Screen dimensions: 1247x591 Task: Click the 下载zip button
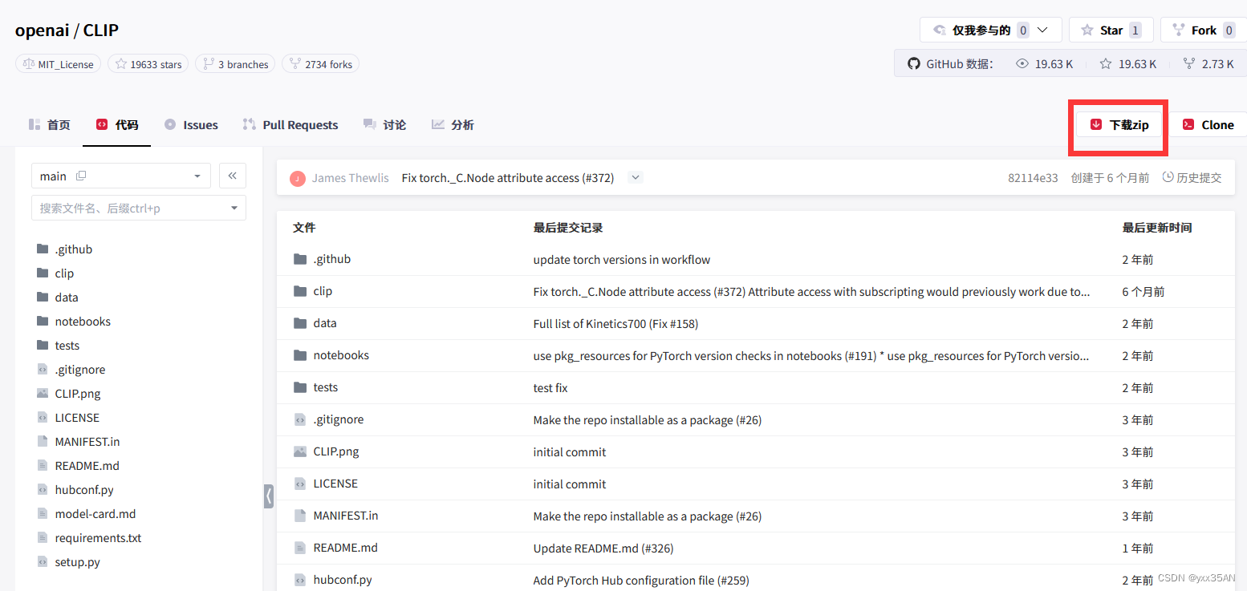tap(1119, 124)
